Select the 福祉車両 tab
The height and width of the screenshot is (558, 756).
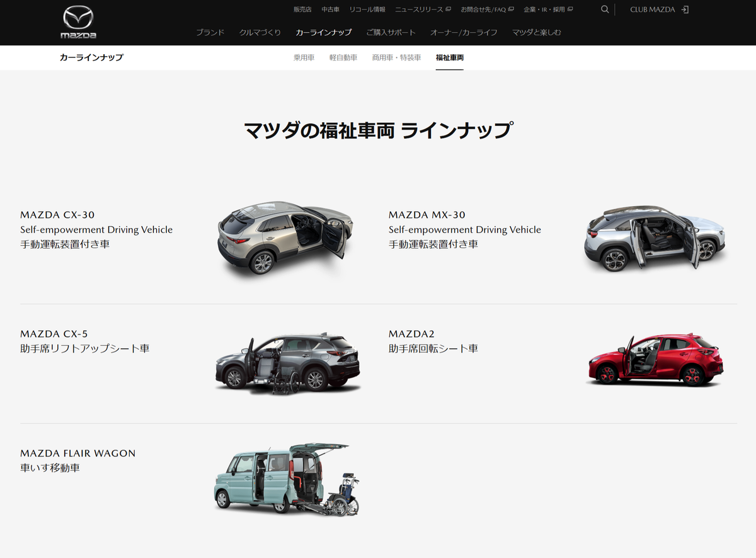click(450, 57)
